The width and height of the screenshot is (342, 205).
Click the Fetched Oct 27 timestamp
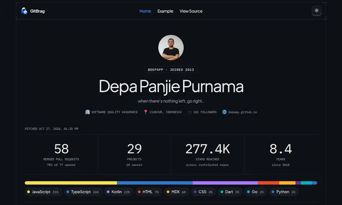(51, 129)
